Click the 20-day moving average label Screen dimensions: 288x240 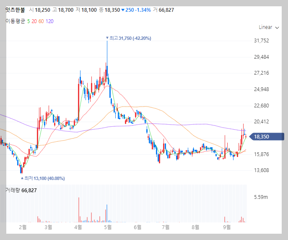click(x=34, y=21)
